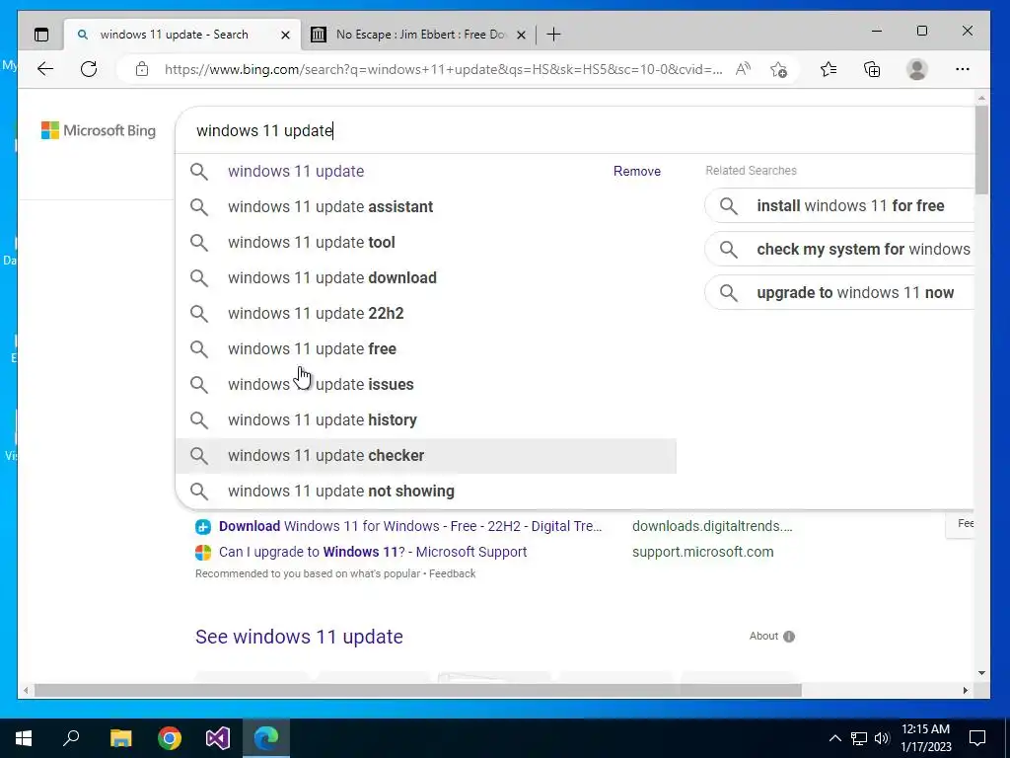1010x758 pixels.
Task: Open the support.microsoft.com link
Action: point(702,552)
